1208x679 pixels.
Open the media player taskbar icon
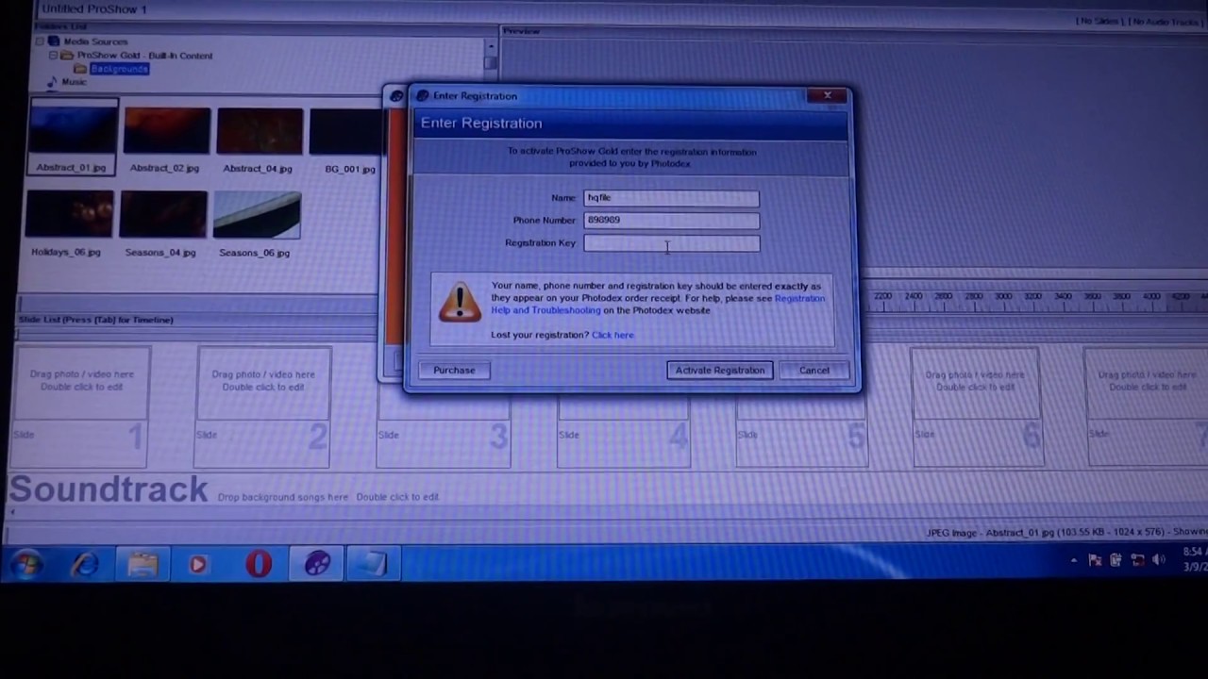(198, 565)
